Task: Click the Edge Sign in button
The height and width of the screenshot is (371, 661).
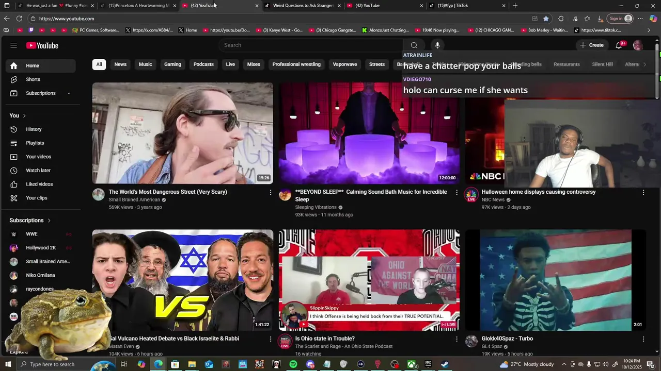Action: (621, 19)
